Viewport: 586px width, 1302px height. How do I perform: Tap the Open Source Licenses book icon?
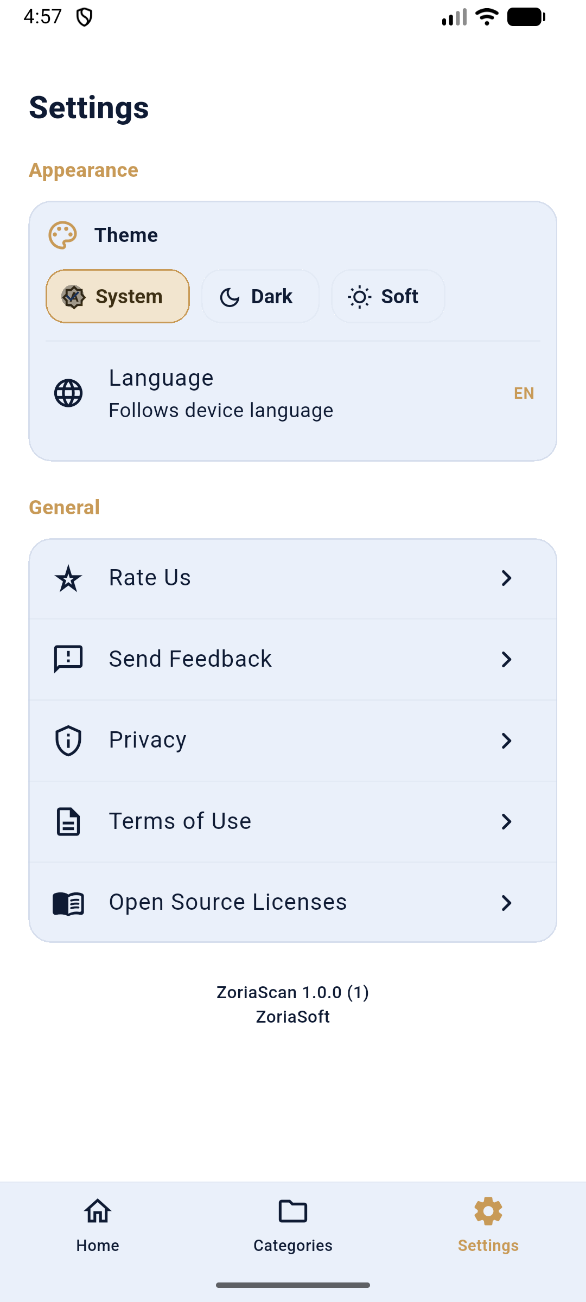(x=68, y=903)
